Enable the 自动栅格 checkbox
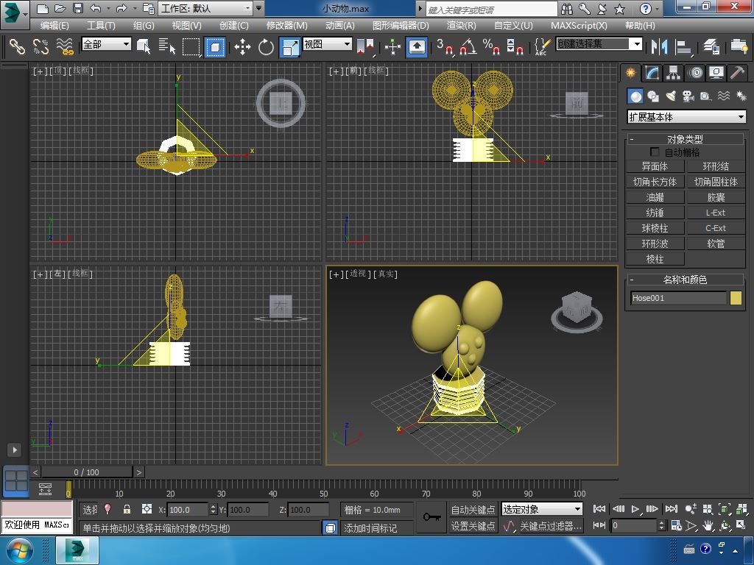 click(655, 152)
